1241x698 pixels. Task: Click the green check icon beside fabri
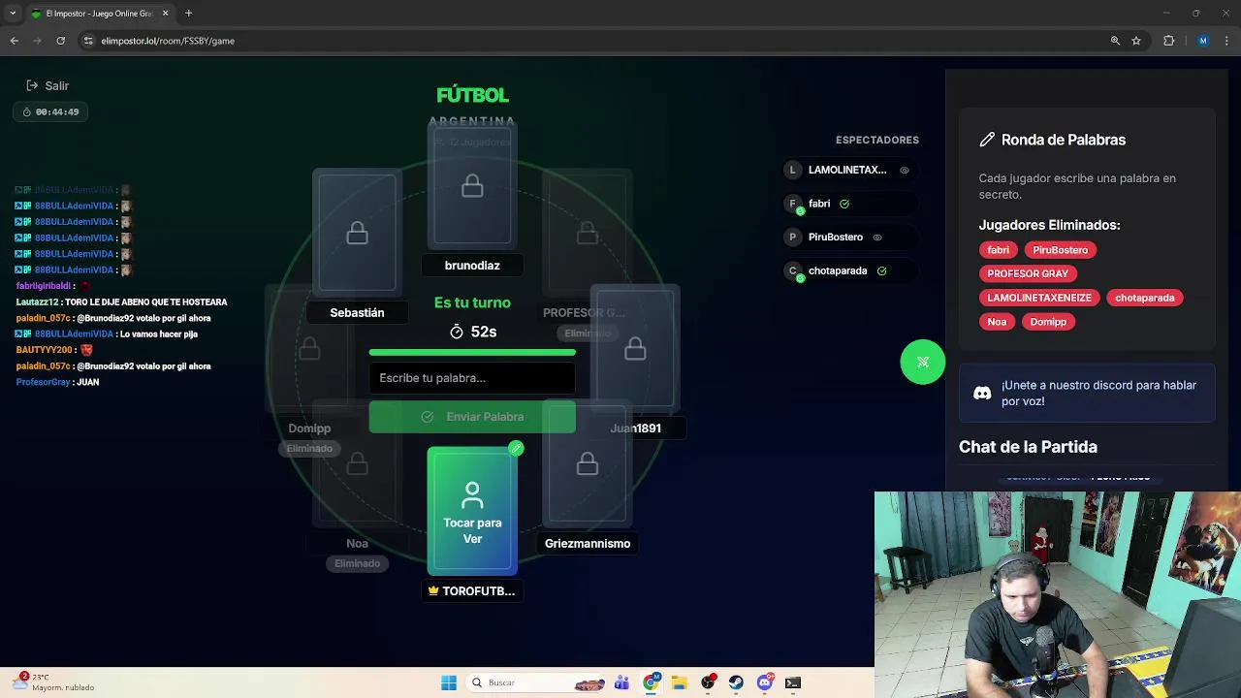pyautogui.click(x=844, y=204)
